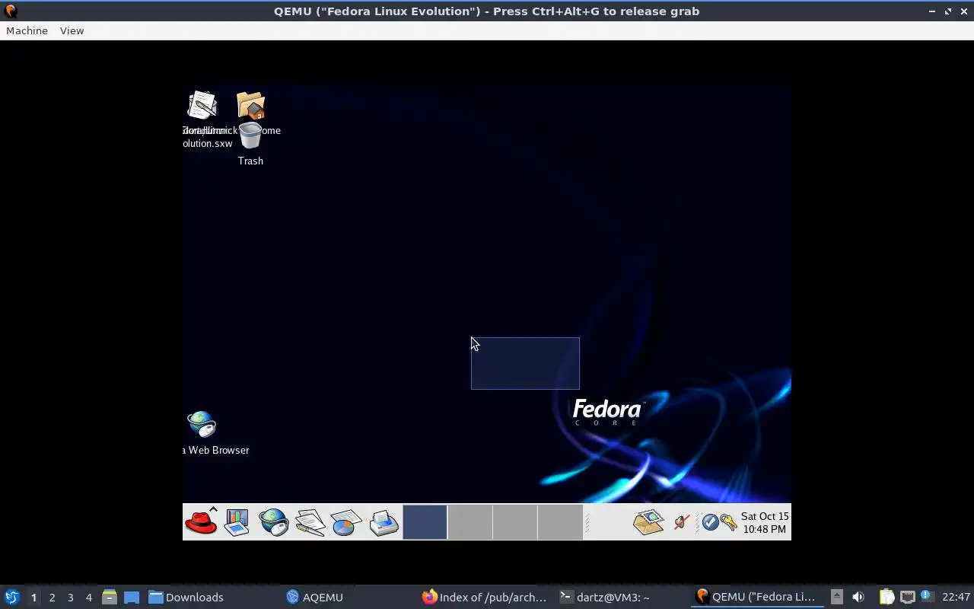Switch to the Firefox Index of /pub/arch window
This screenshot has width=974, height=609.
(485, 598)
